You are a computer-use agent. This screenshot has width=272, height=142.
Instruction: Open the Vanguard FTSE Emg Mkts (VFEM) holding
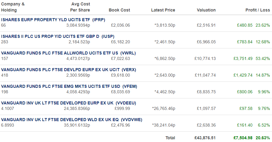click(x=69, y=86)
